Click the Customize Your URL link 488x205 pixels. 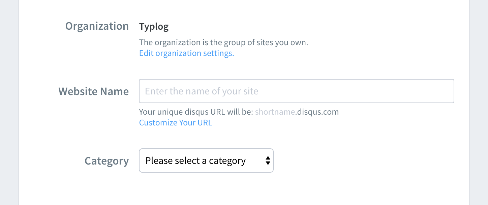point(176,122)
